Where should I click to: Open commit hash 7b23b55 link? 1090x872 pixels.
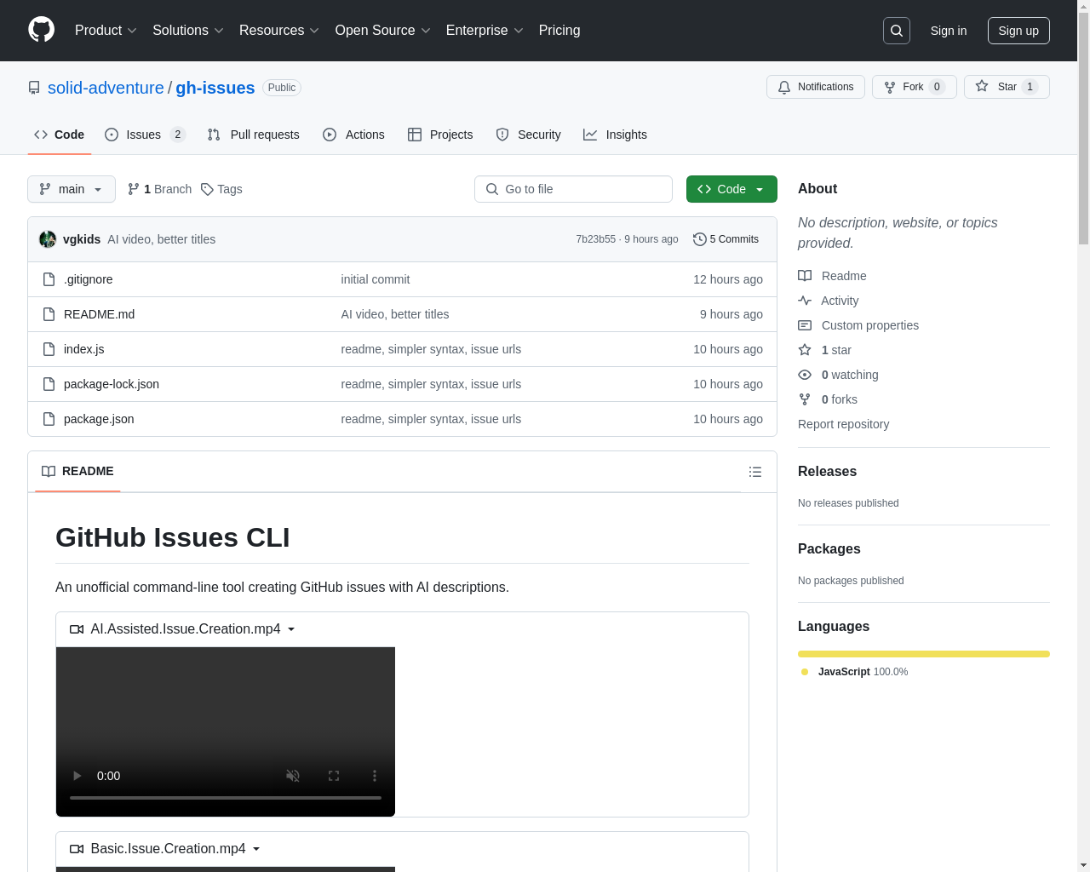596,239
